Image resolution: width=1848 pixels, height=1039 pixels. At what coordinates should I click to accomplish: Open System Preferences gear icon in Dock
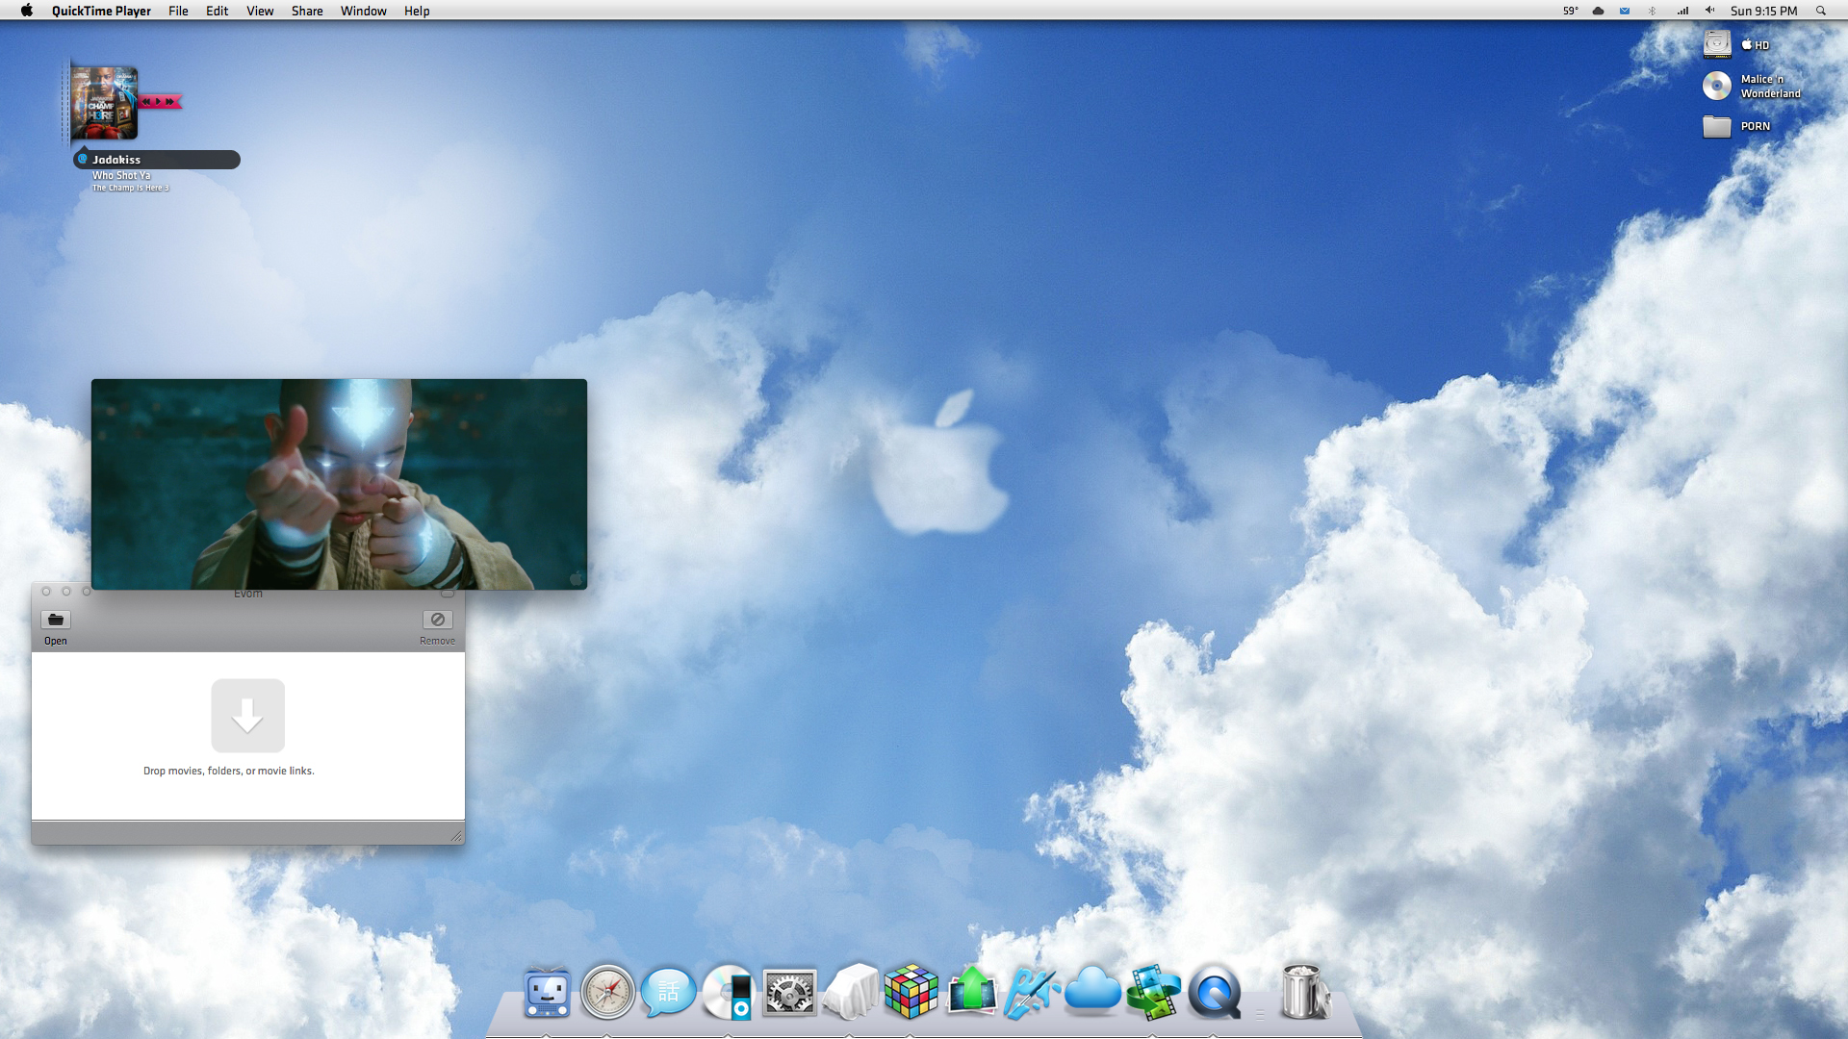(x=789, y=992)
